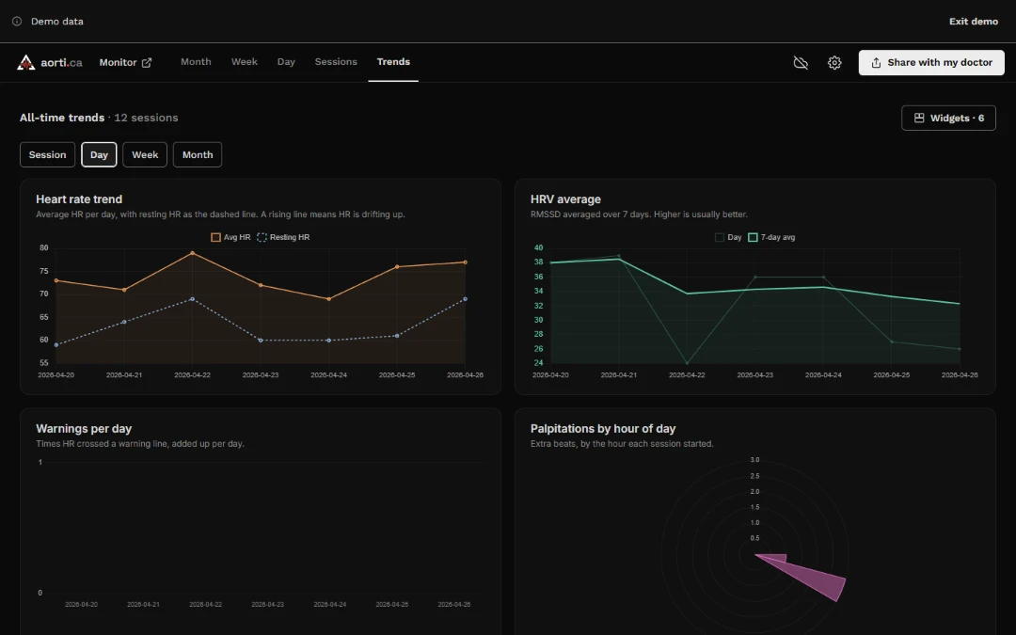Screen dimensions: 1016x635
Task: Click Share with my doctor button
Action: [x=931, y=62]
